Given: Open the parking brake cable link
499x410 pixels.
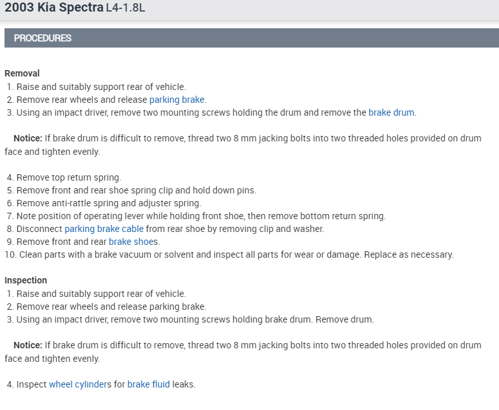Looking at the screenshot, I should (x=104, y=229).
